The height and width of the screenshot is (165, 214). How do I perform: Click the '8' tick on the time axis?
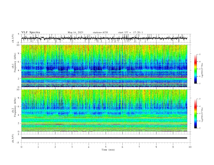[x=156, y=147]
